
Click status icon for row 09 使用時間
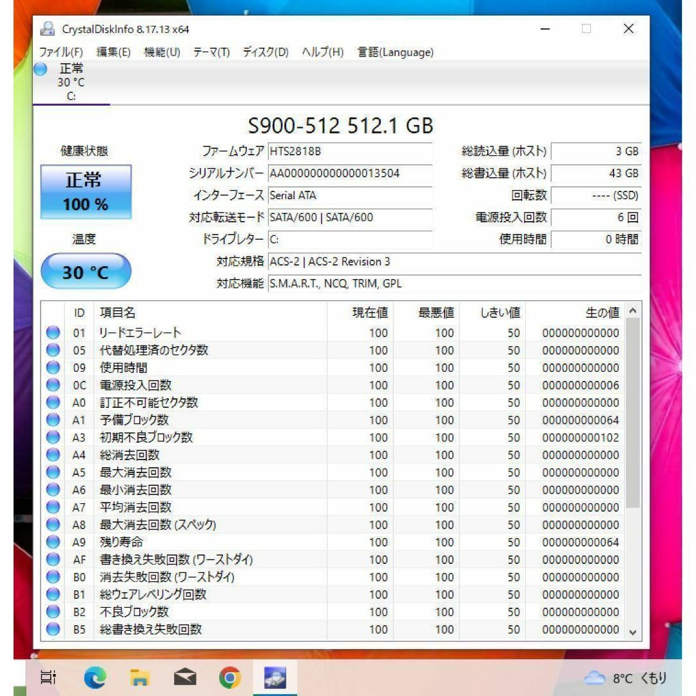pyautogui.click(x=53, y=367)
